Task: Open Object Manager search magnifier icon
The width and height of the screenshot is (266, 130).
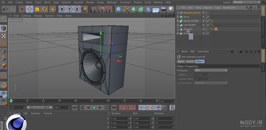Action: coord(247,8)
